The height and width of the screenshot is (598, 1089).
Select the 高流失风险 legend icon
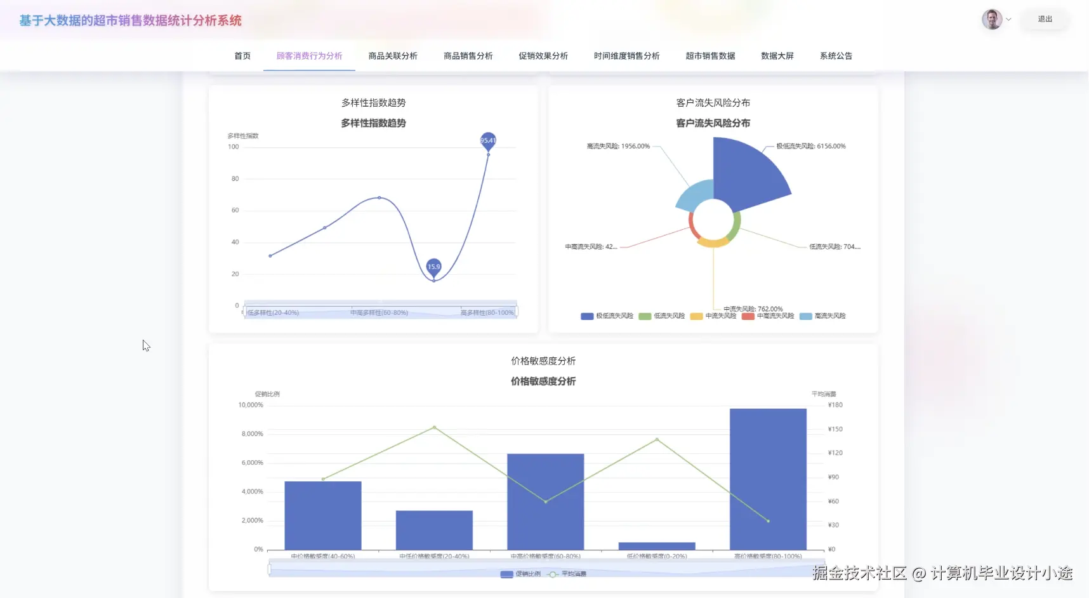click(x=807, y=316)
